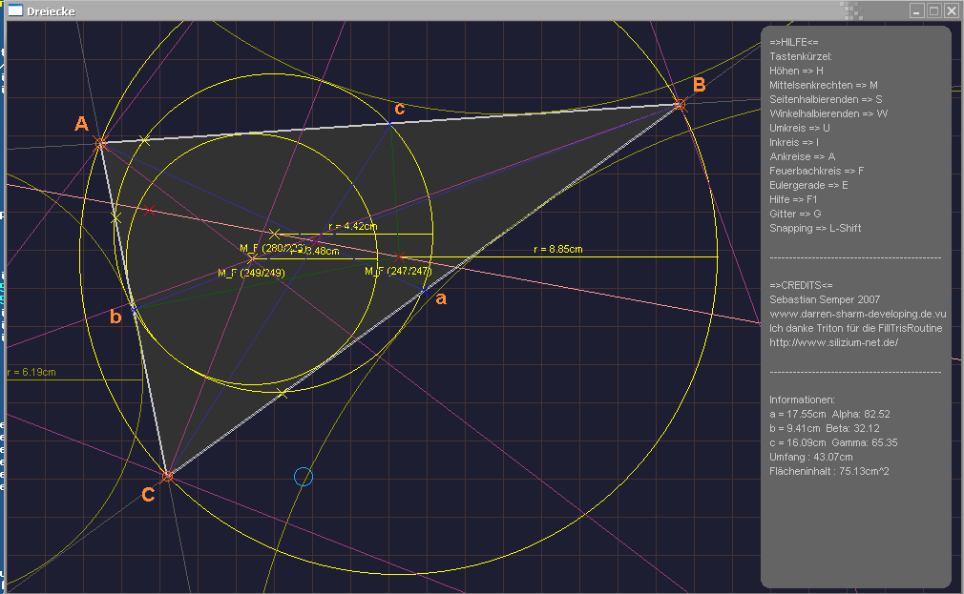
Task: Click the Triton FillTrisRoutine thanks line
Action: coord(856,328)
